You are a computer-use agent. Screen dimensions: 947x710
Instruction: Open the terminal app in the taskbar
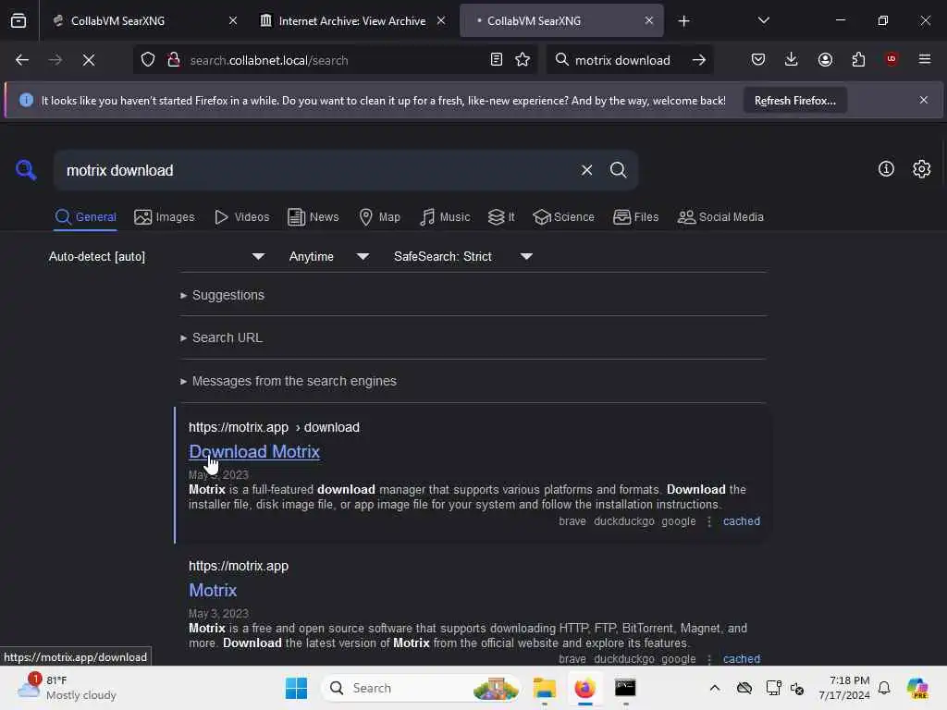coord(625,688)
